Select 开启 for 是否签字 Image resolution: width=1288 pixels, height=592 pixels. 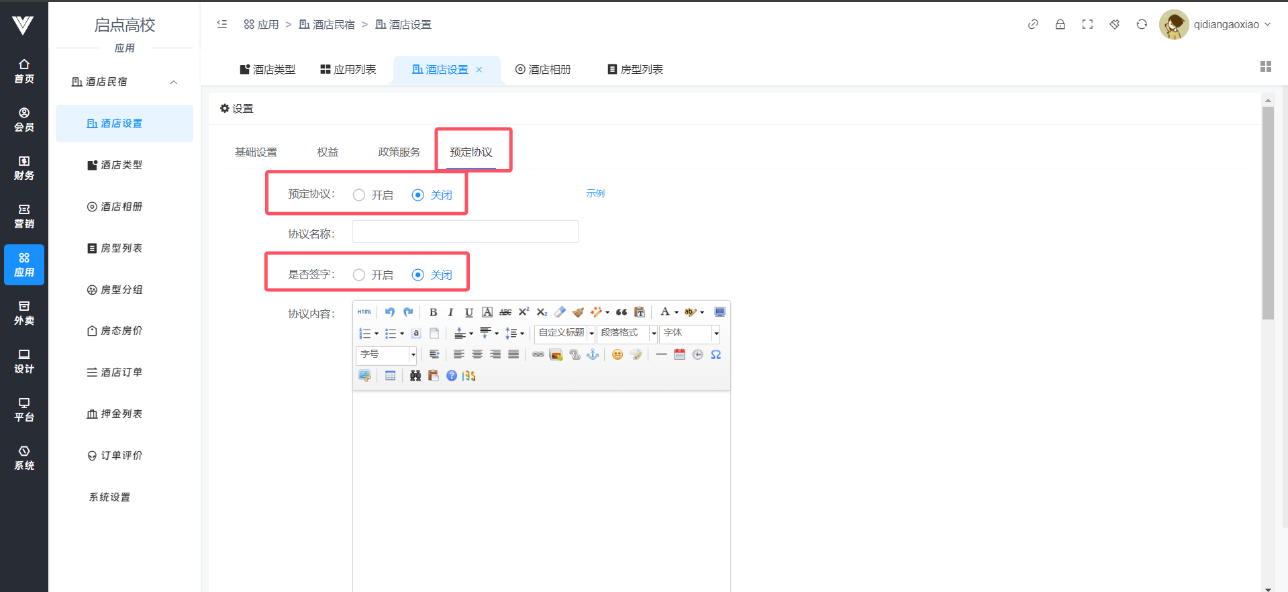pyautogui.click(x=359, y=275)
